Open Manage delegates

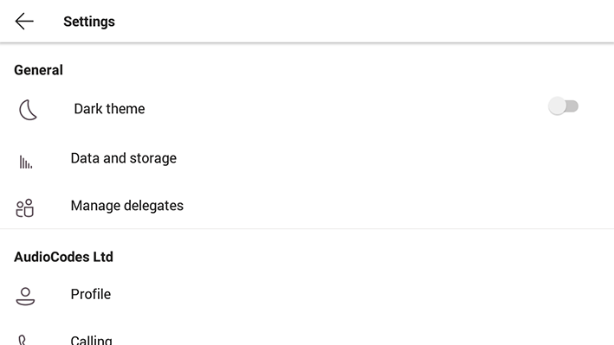tap(307, 206)
